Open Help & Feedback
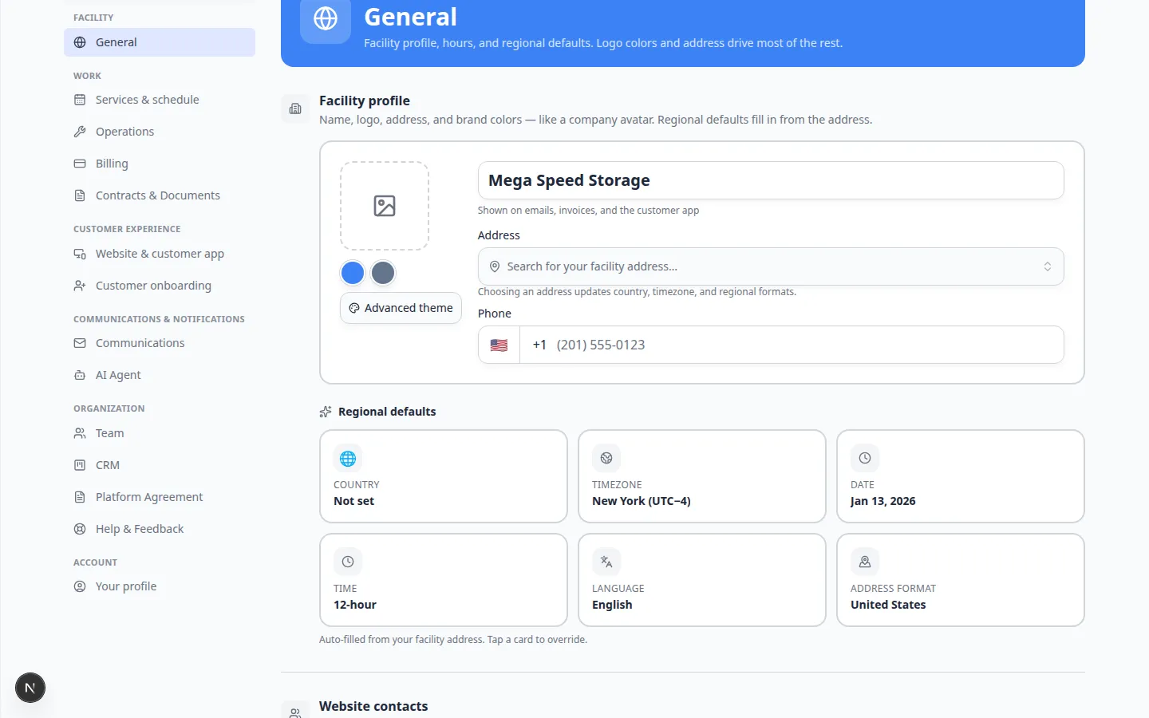The image size is (1149, 718). [160, 529]
